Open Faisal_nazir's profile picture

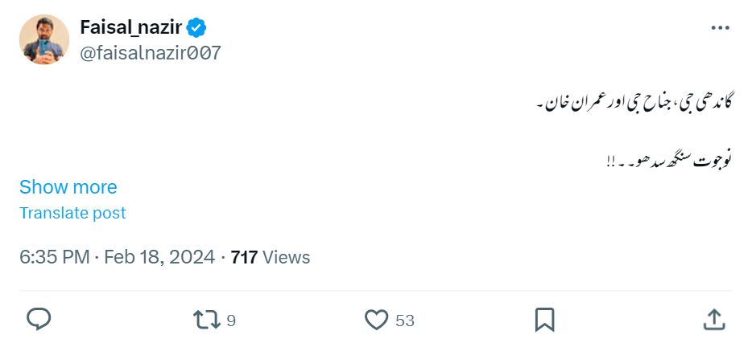pyautogui.click(x=44, y=40)
